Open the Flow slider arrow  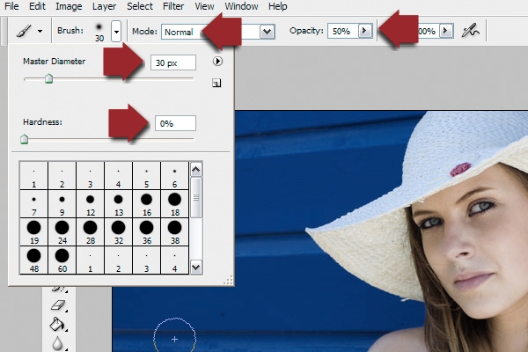(445, 31)
